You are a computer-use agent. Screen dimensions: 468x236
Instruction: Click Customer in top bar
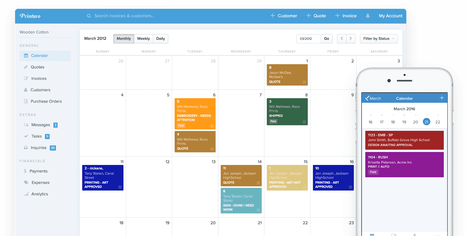pos(287,16)
